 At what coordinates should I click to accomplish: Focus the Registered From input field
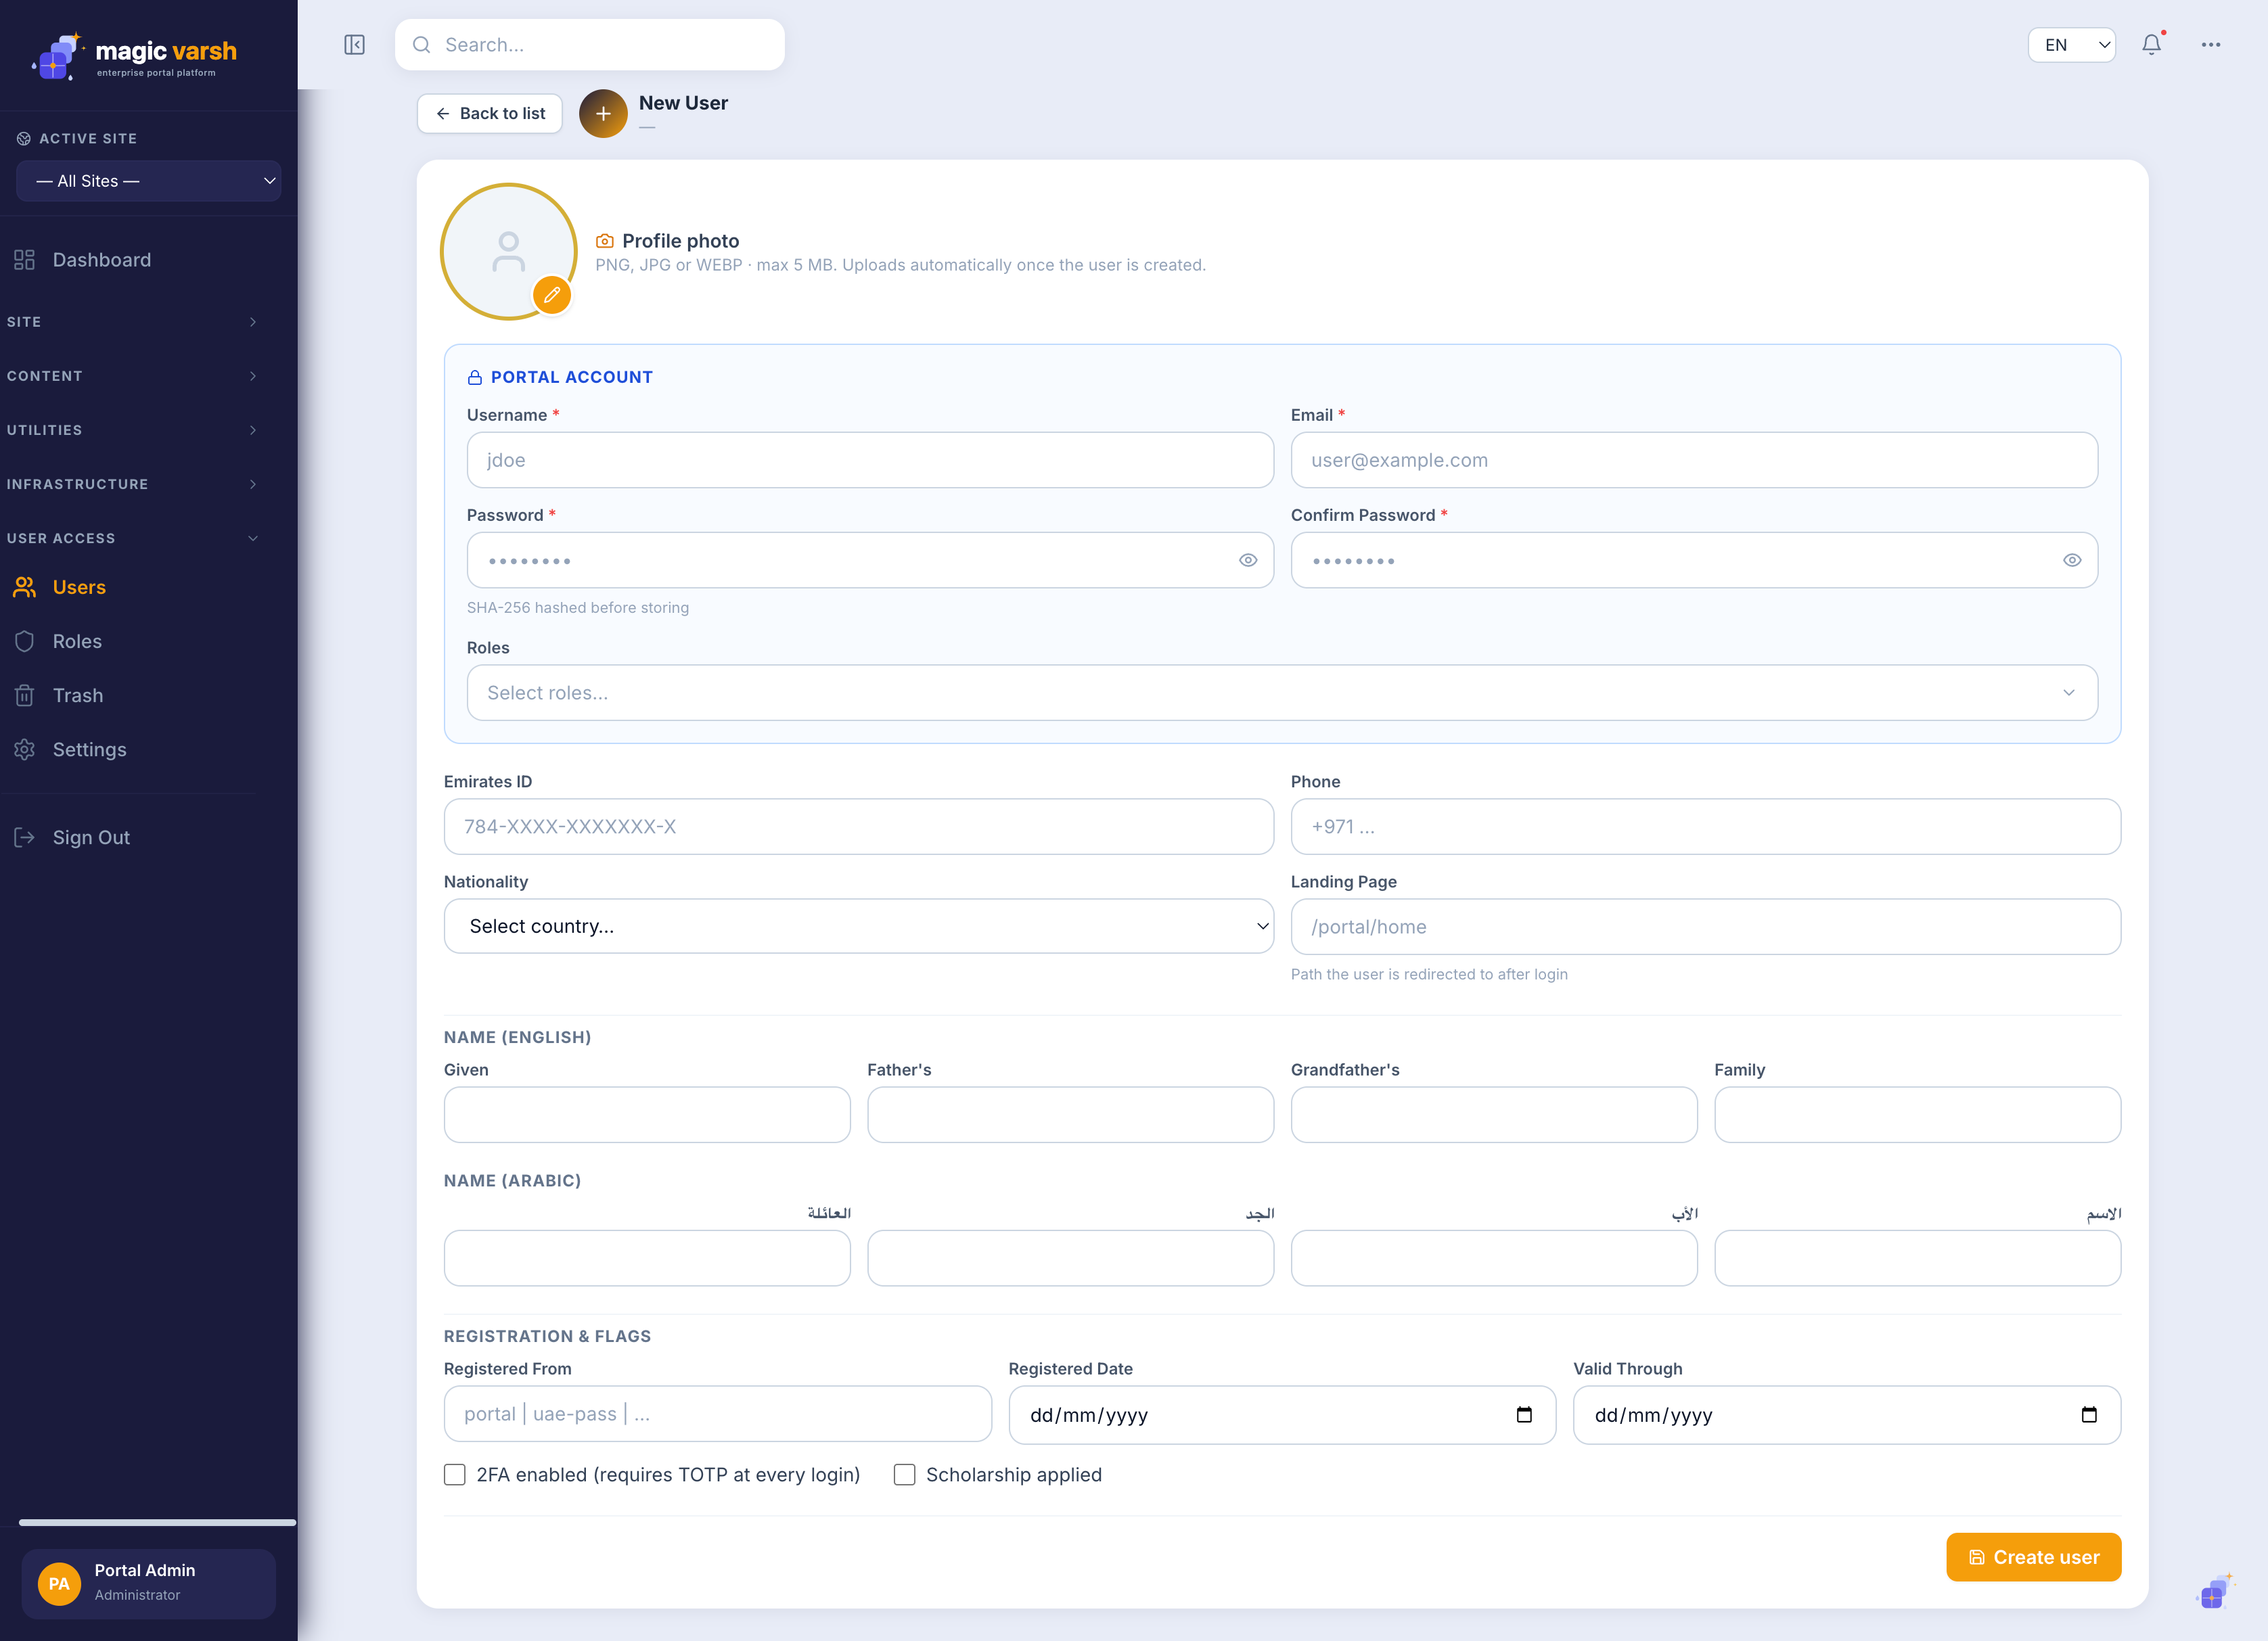tap(718, 1414)
